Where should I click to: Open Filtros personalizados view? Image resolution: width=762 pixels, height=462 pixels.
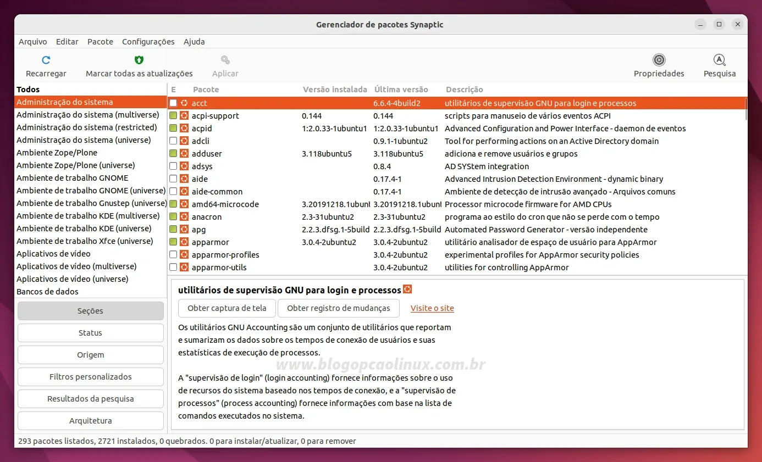[x=91, y=377]
